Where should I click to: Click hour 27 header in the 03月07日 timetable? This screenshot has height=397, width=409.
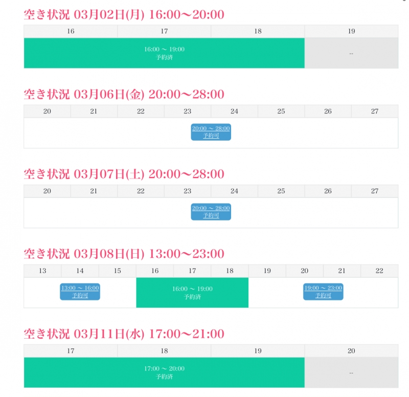375,191
